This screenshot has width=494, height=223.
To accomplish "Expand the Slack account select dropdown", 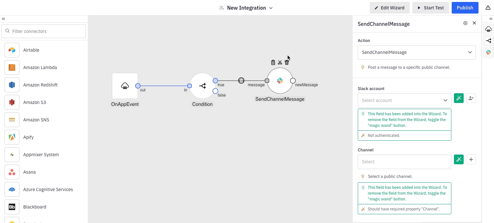I will point(404,100).
